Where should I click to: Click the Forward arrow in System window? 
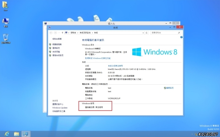coord(55,33)
